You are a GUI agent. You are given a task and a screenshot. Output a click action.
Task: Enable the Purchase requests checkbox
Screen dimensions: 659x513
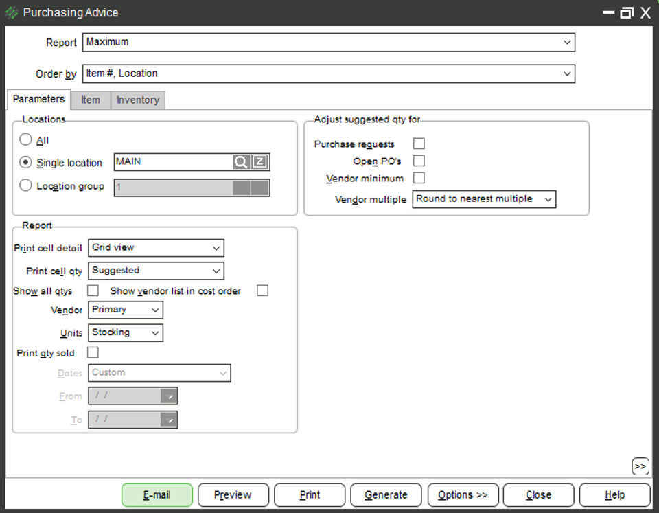(419, 144)
